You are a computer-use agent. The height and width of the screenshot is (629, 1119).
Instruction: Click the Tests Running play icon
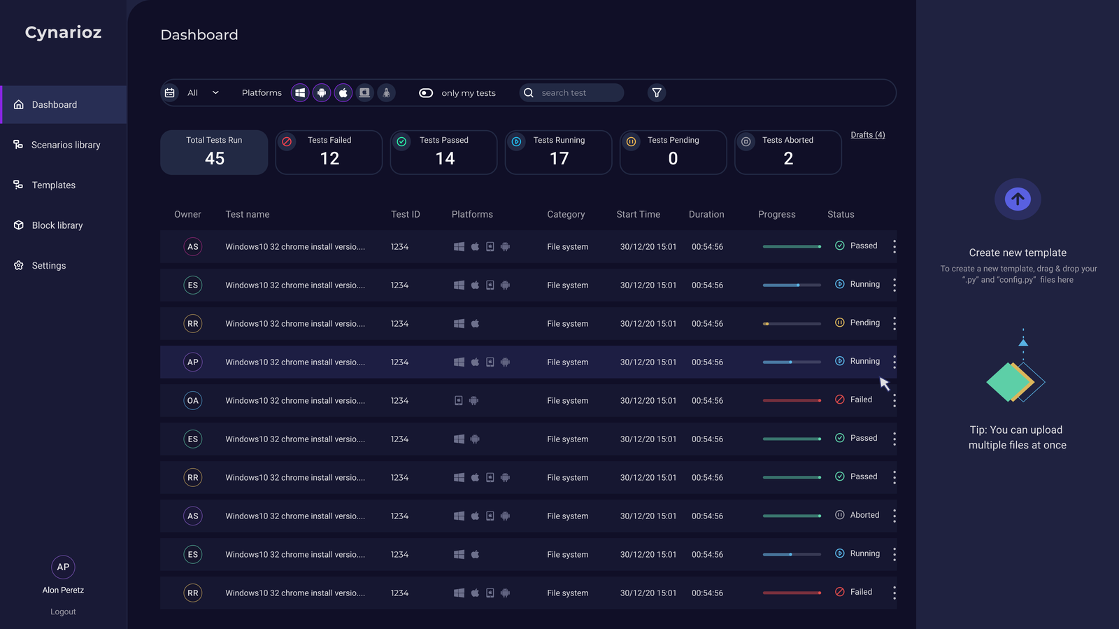tap(516, 141)
